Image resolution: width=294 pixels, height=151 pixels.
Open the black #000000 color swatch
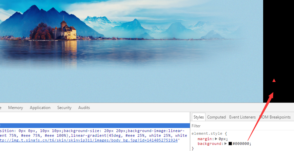(x=230, y=144)
